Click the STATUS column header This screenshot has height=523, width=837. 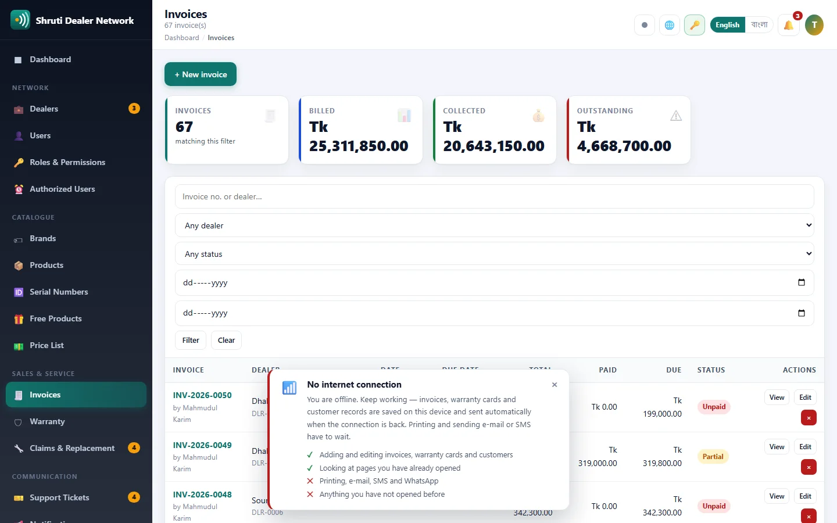[x=711, y=370]
